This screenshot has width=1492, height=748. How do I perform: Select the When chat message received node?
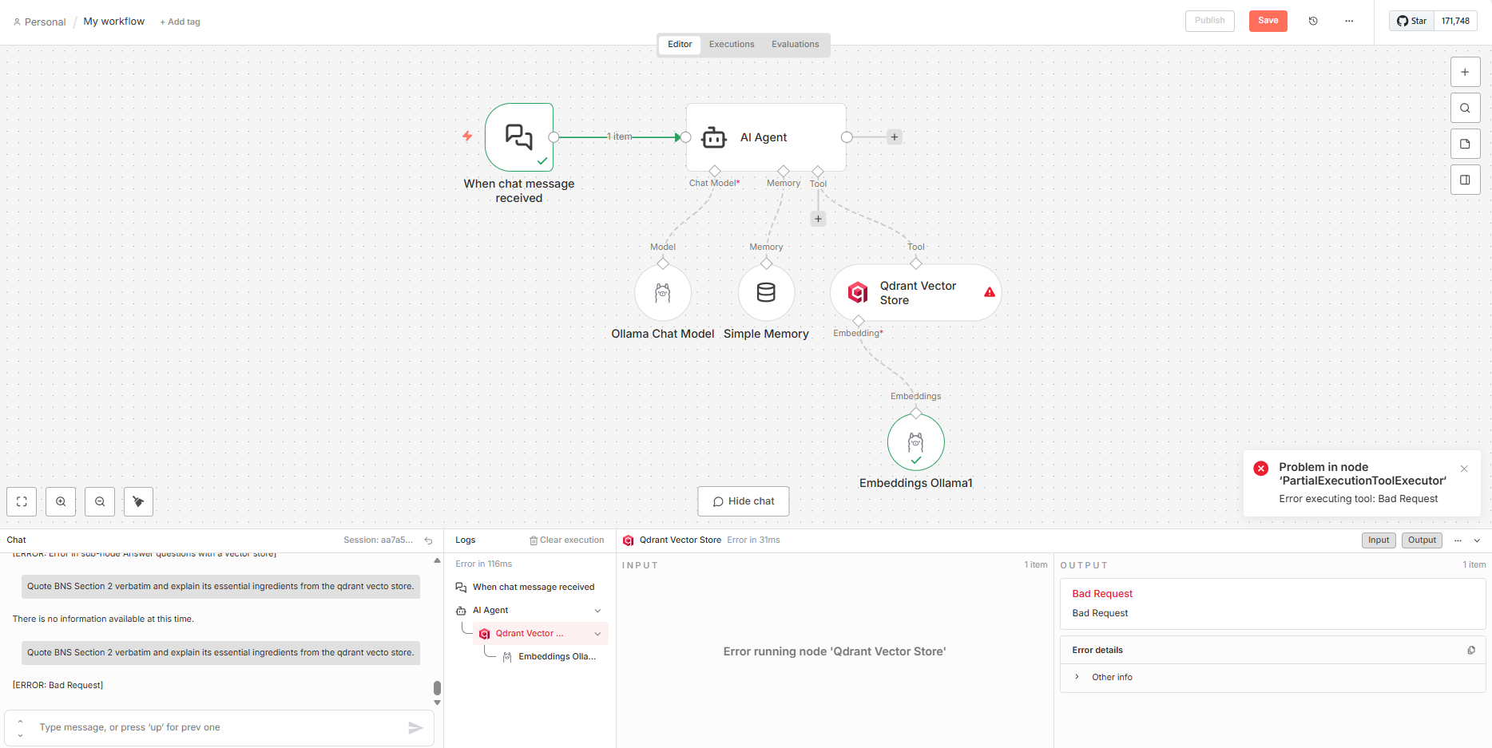coord(519,137)
